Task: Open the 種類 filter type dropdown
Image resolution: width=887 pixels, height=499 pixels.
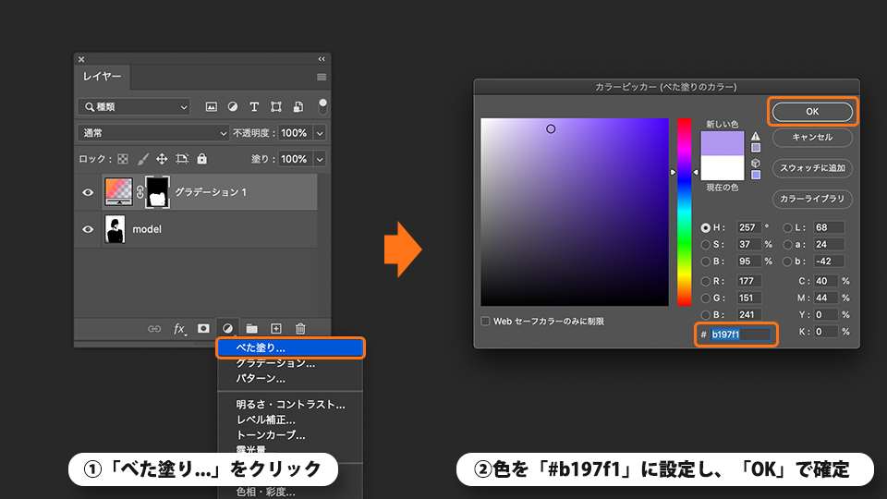Action: [134, 107]
